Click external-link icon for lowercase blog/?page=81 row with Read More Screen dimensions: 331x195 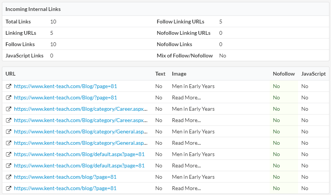pos(8,189)
